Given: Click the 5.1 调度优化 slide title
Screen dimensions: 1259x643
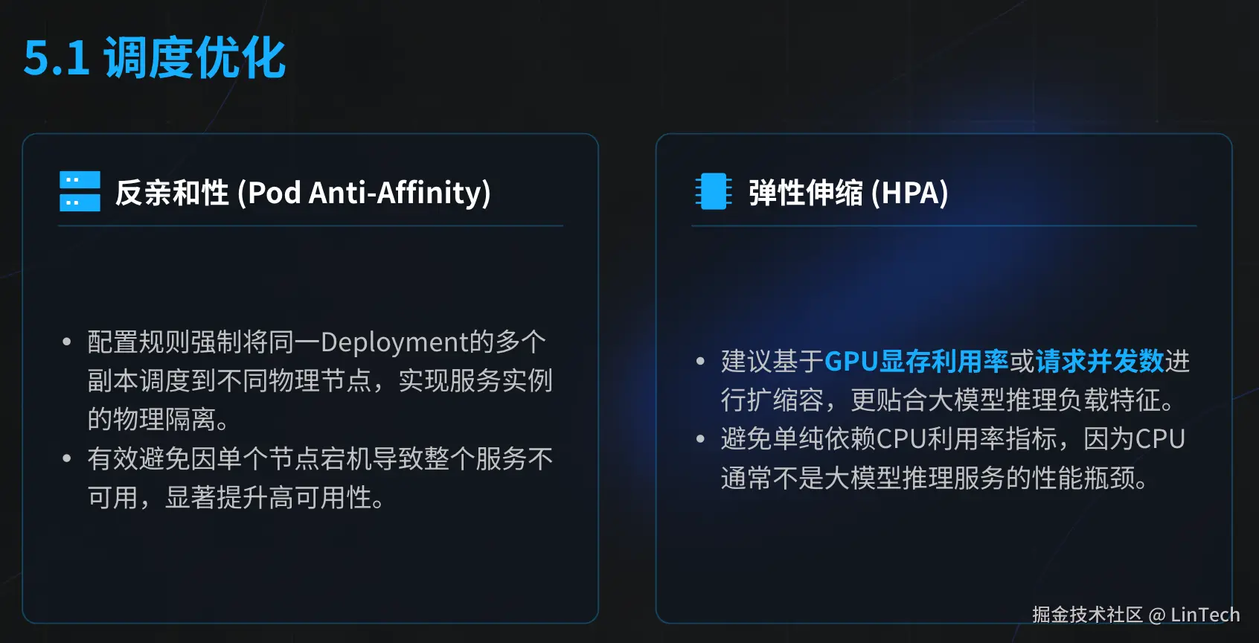Looking at the screenshot, I should pos(155,58).
